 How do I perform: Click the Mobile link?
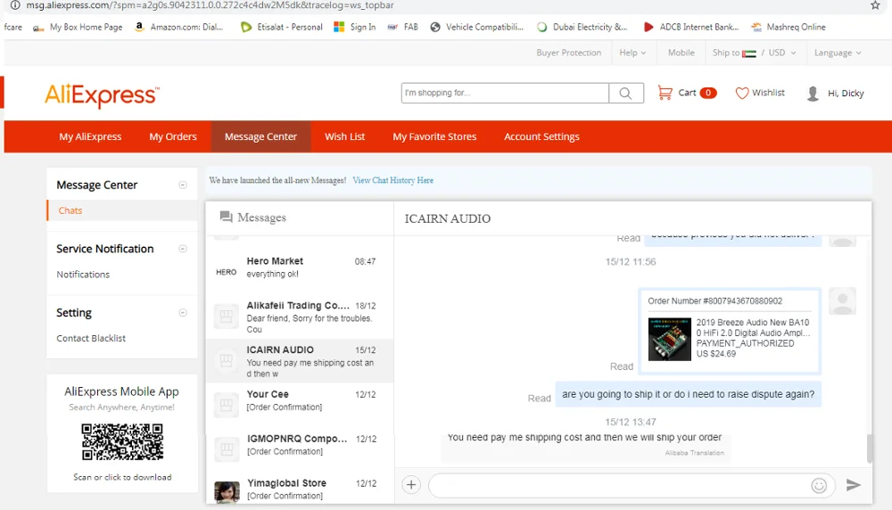(681, 53)
